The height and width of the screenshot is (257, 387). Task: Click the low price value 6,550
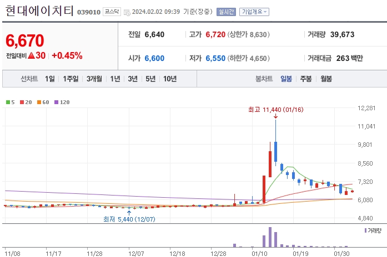(215, 58)
